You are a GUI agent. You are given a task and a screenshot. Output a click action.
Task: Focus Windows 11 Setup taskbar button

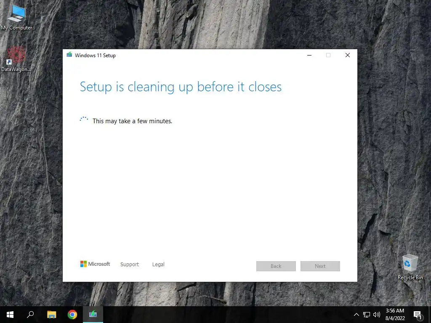(93, 315)
